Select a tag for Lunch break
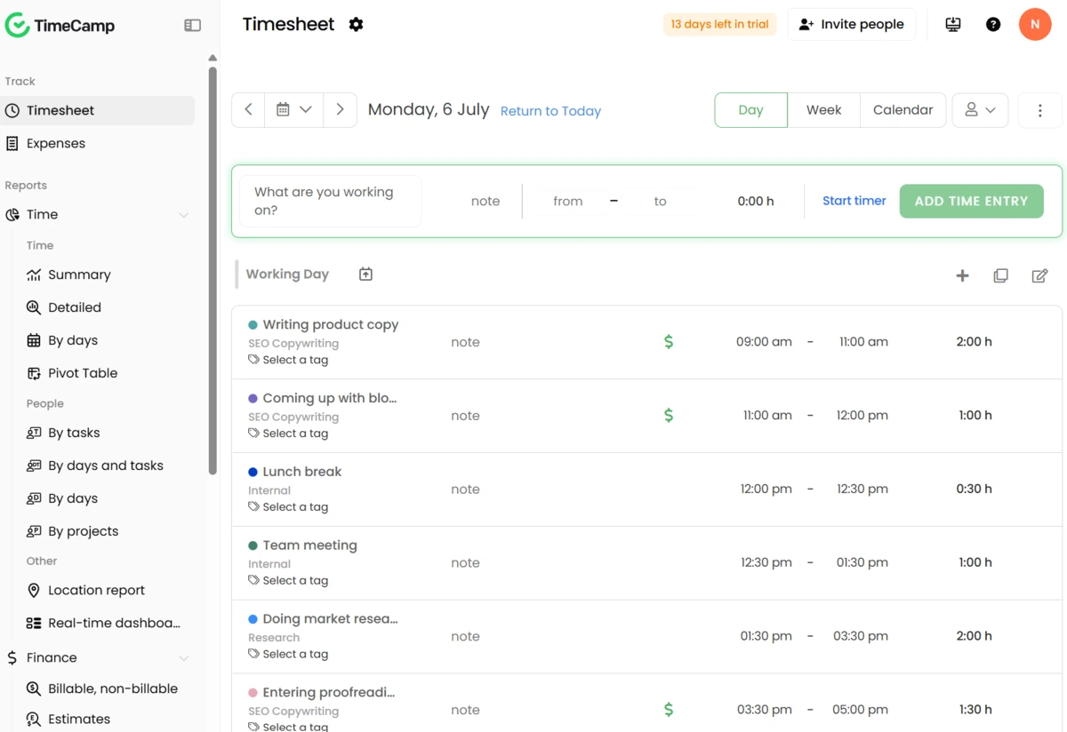The width and height of the screenshot is (1067, 732). point(288,507)
